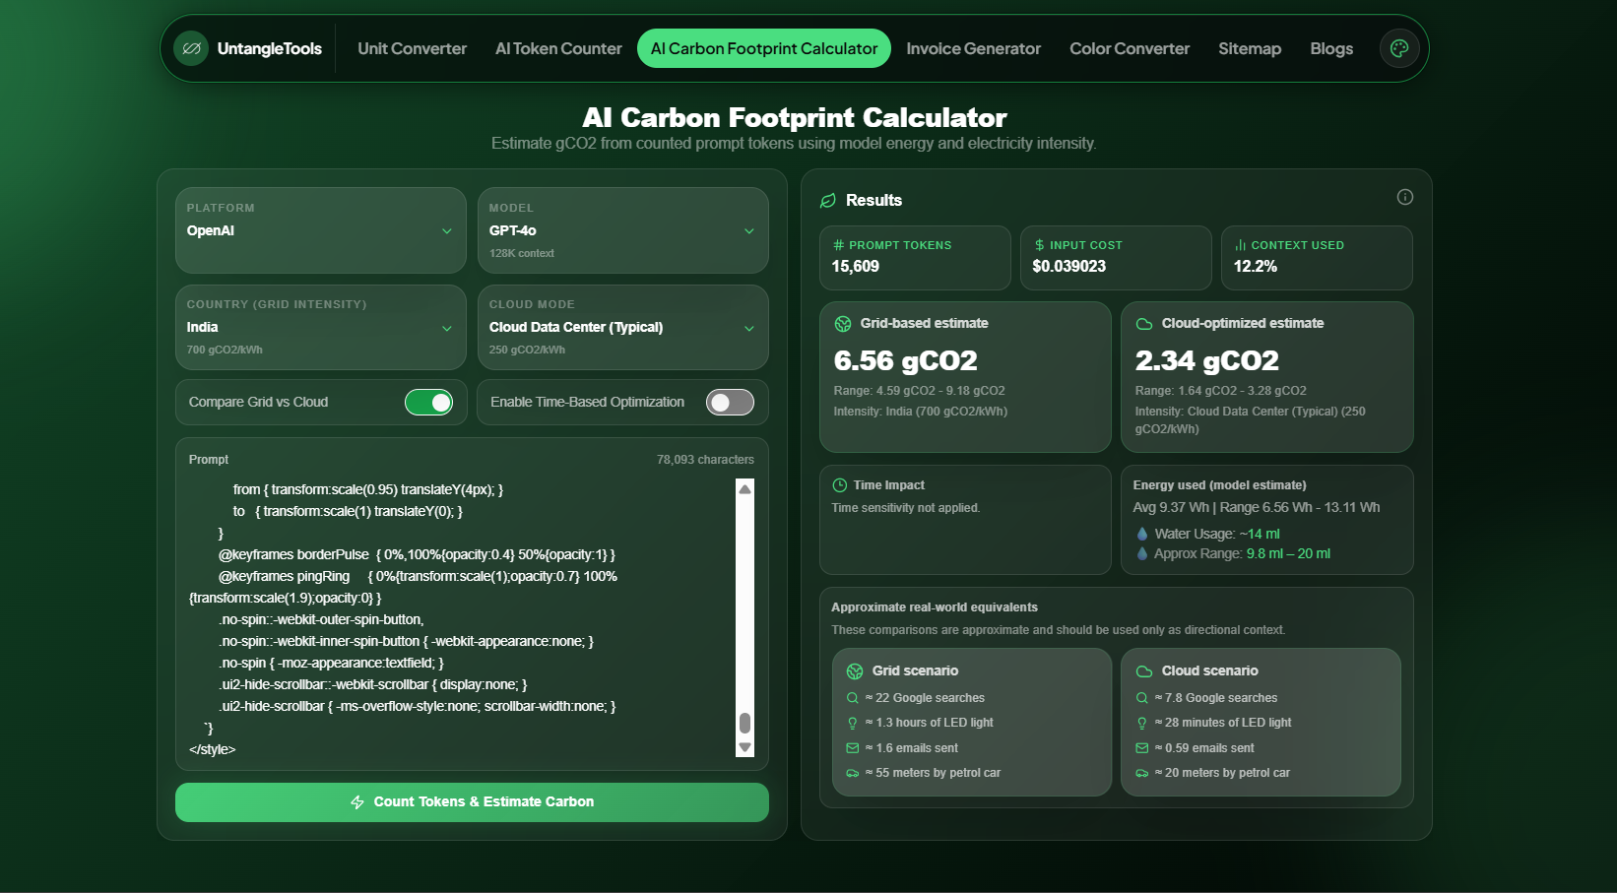Click the bar chart icon on Context Used

pyautogui.click(x=1241, y=245)
